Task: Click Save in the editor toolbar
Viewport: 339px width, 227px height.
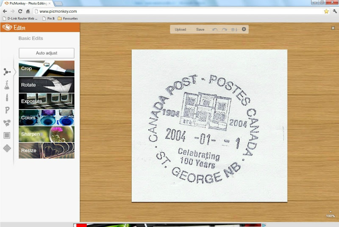Action: (x=200, y=29)
